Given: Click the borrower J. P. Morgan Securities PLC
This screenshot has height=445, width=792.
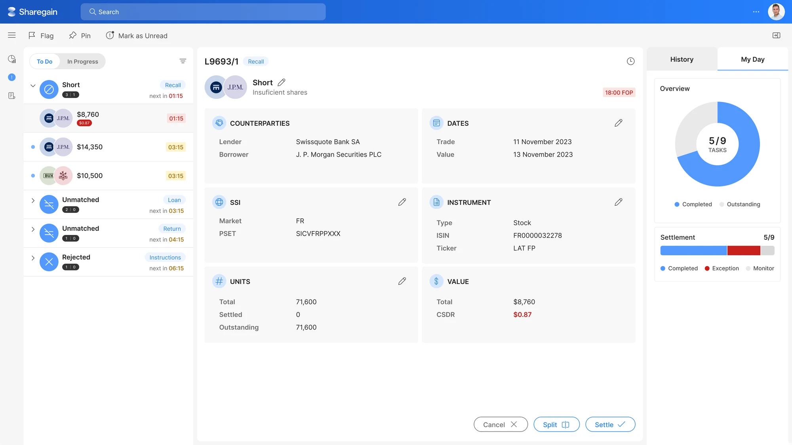Looking at the screenshot, I should pyautogui.click(x=339, y=154).
